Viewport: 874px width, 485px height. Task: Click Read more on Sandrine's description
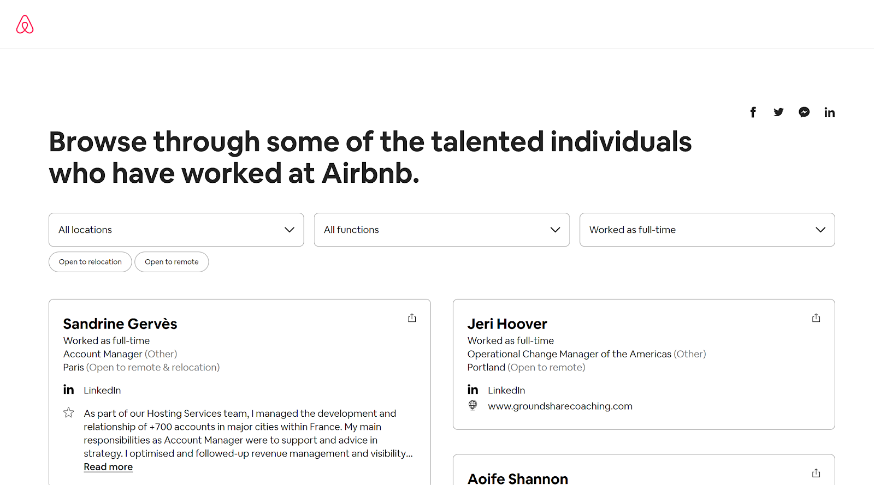pyautogui.click(x=108, y=467)
